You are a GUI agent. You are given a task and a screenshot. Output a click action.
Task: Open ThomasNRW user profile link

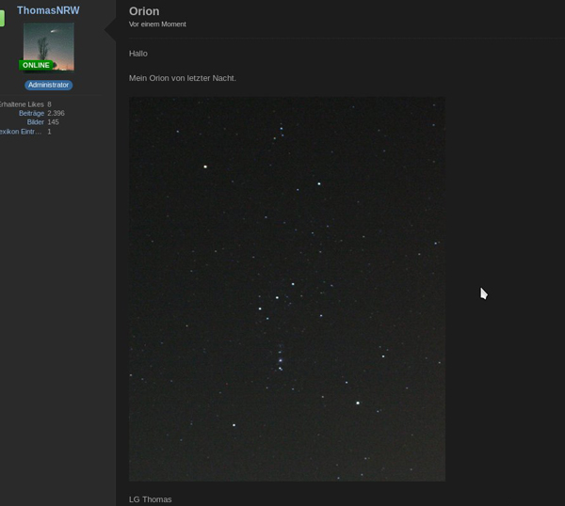click(x=48, y=10)
